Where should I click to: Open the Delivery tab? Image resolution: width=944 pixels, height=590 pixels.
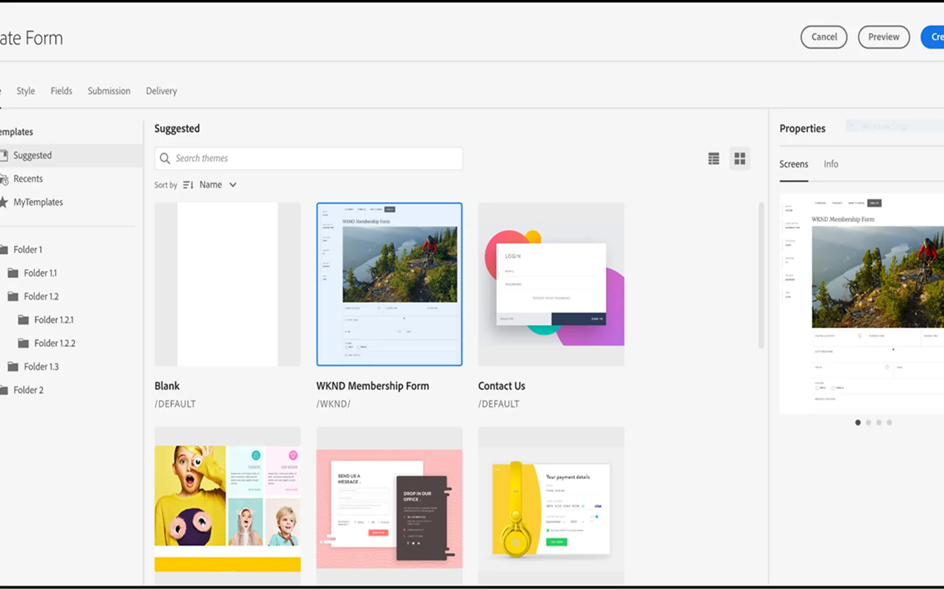(162, 91)
